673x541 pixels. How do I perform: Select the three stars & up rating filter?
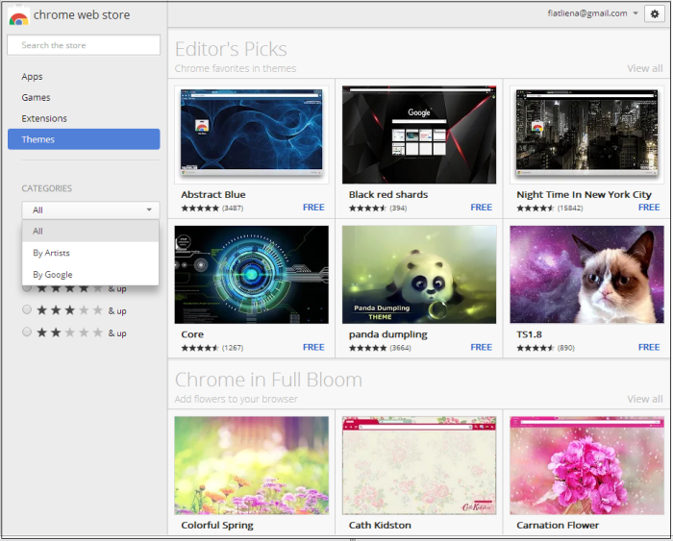(27, 309)
